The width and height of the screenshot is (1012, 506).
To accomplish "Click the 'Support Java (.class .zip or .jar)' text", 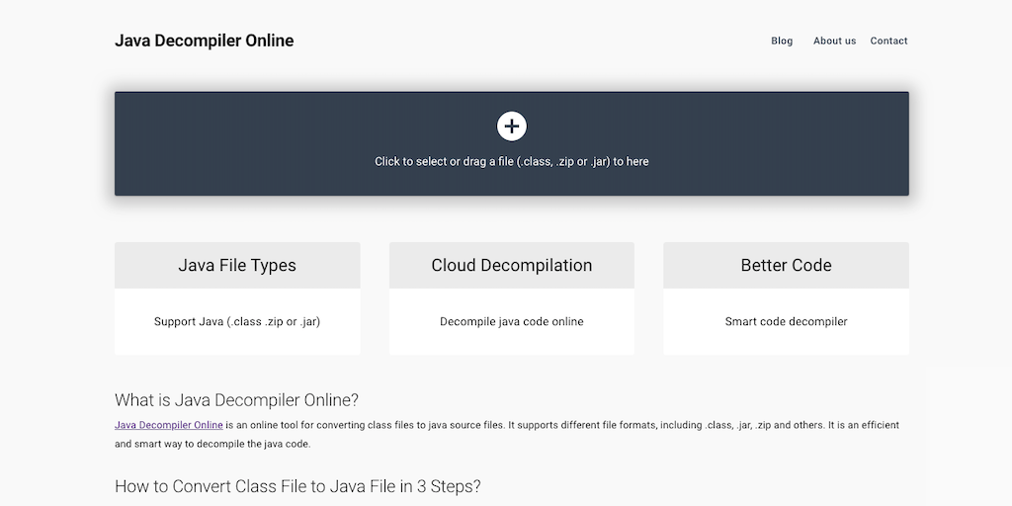I will click(237, 321).
